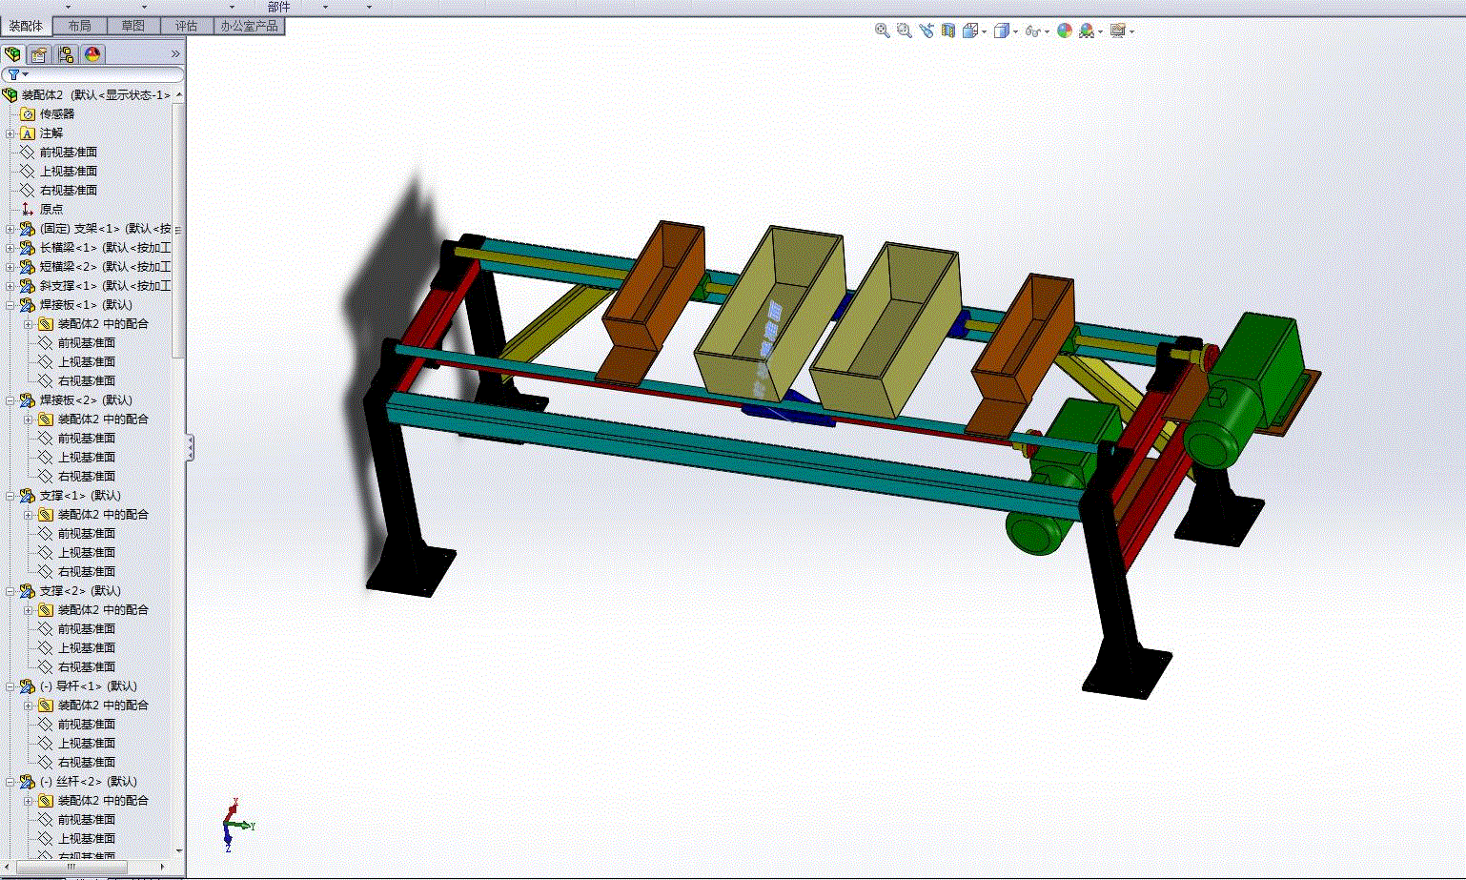Screen dimensions: 1466x880
Task: Select the 原点 origin item
Action: click(51, 210)
